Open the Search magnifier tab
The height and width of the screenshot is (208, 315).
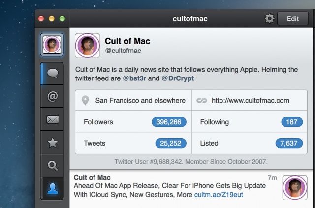click(x=52, y=165)
